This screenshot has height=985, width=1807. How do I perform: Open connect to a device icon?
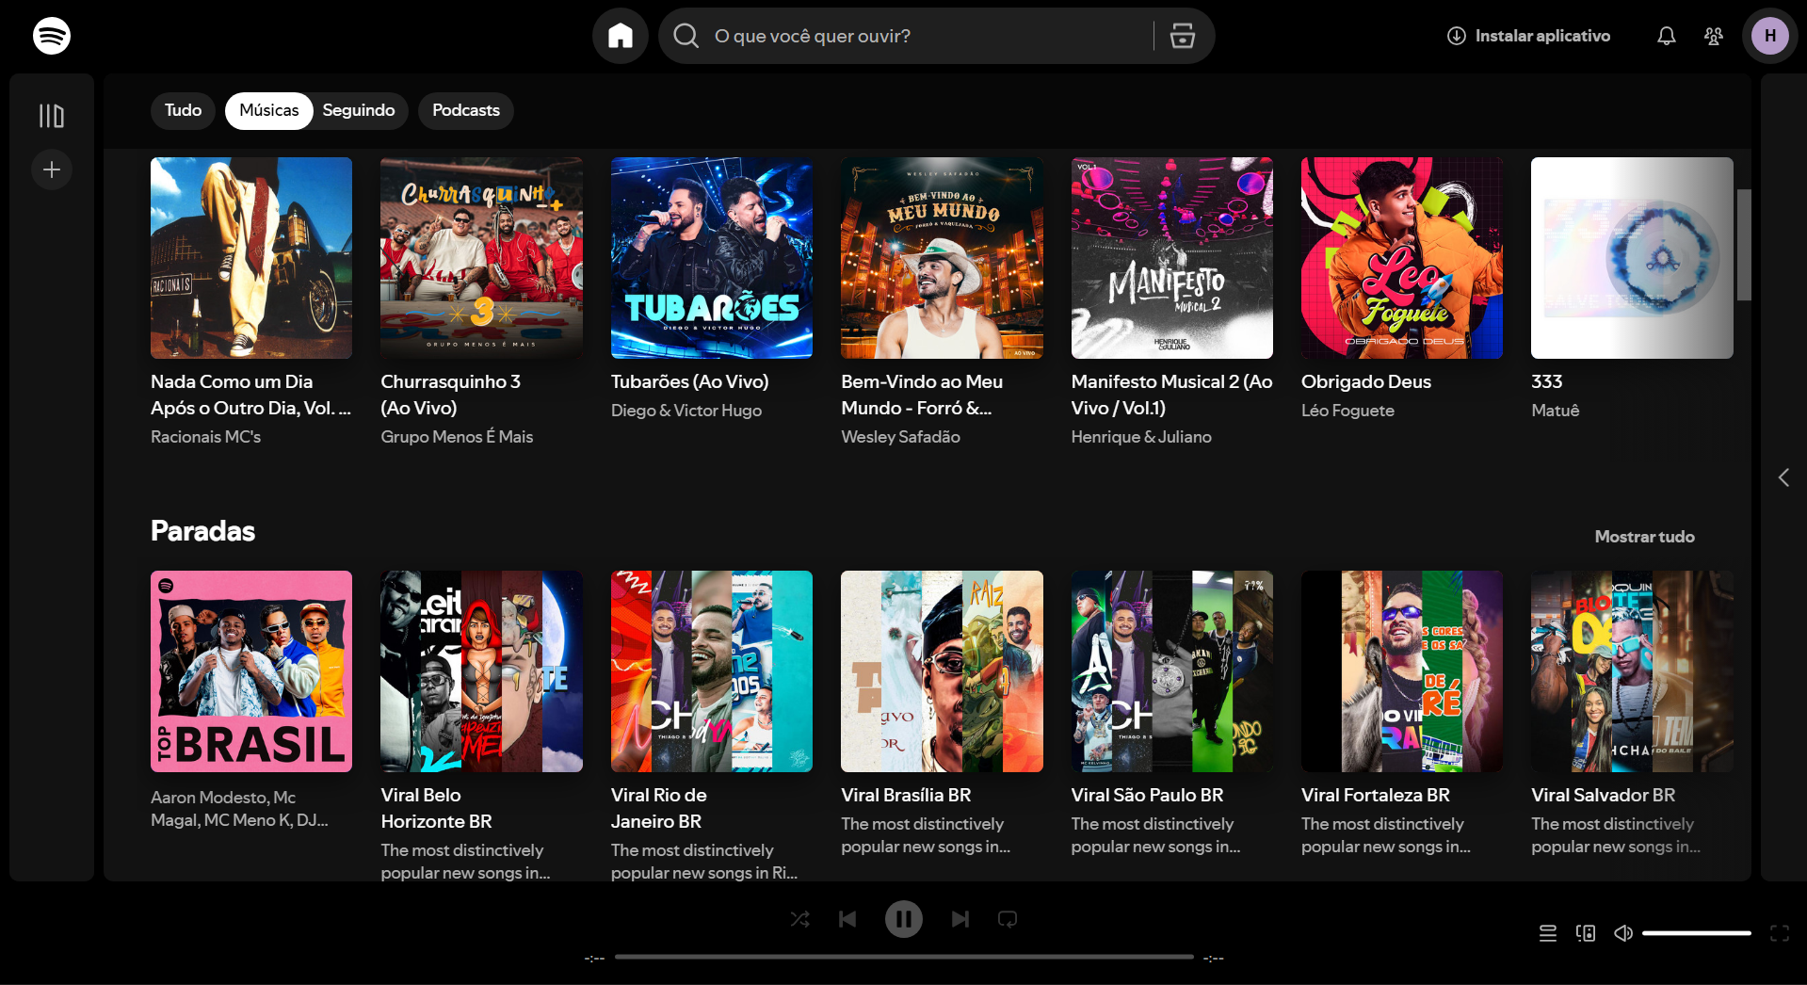click(x=1586, y=933)
